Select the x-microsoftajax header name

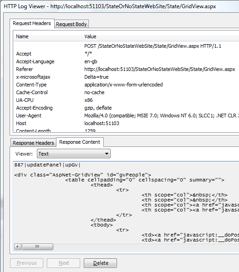pos(33,77)
